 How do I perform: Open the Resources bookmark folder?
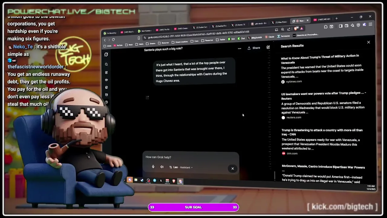click(163, 43)
